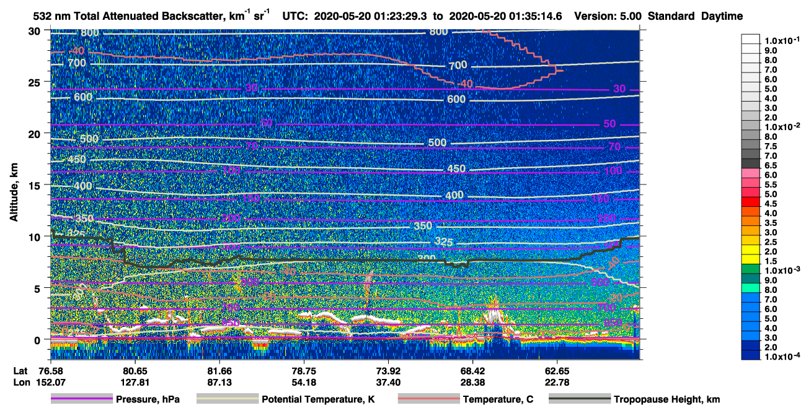Click the 'Lon' row label

coord(20,381)
